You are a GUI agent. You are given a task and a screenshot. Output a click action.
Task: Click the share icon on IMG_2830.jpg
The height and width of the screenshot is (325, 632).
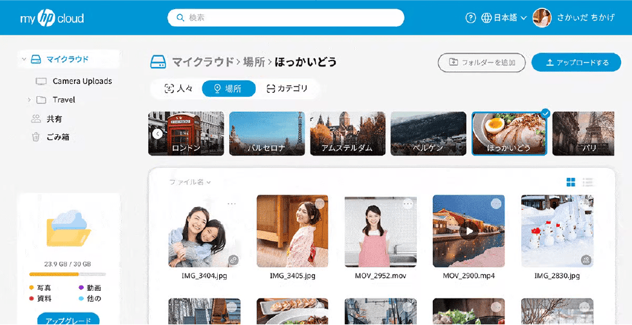[586, 260]
